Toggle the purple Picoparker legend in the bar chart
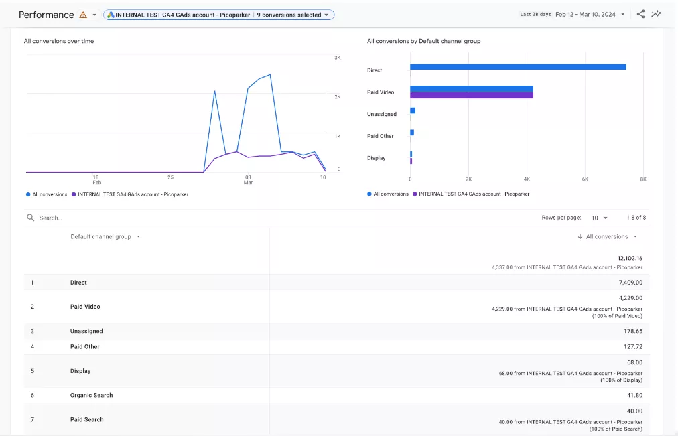This screenshot has width=678, height=436. pyautogui.click(x=471, y=194)
